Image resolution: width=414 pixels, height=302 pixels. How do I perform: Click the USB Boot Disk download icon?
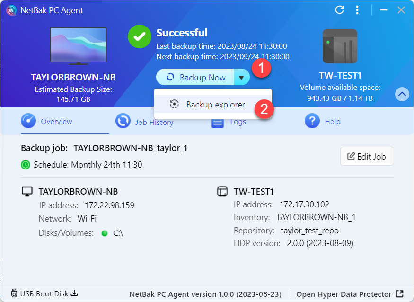tap(74, 293)
